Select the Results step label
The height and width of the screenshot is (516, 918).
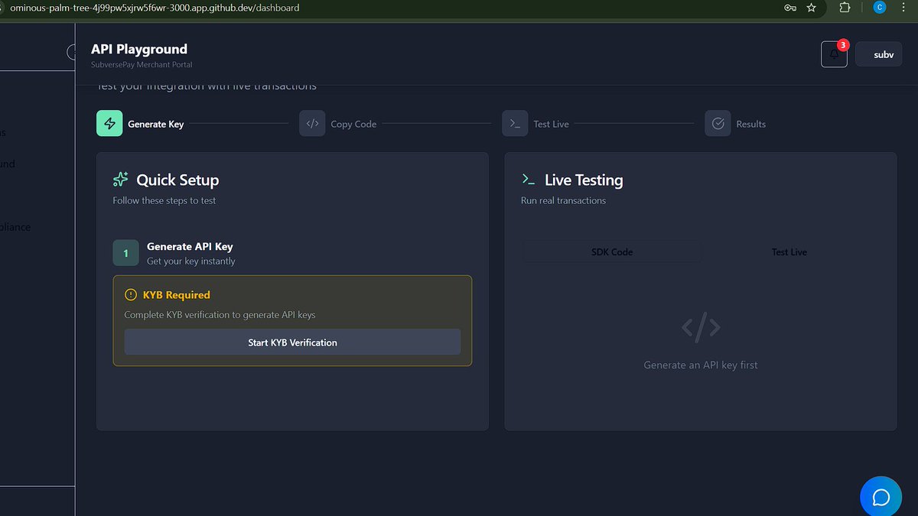click(x=751, y=124)
